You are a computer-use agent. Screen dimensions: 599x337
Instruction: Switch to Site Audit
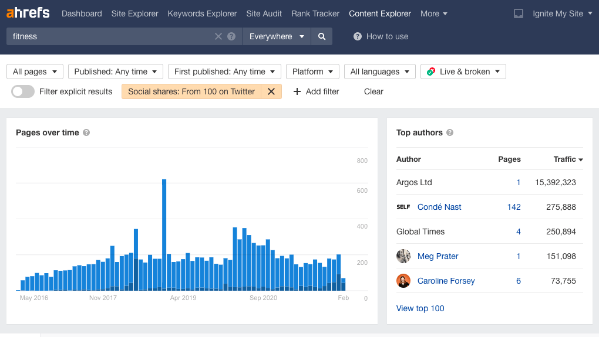[264, 13]
